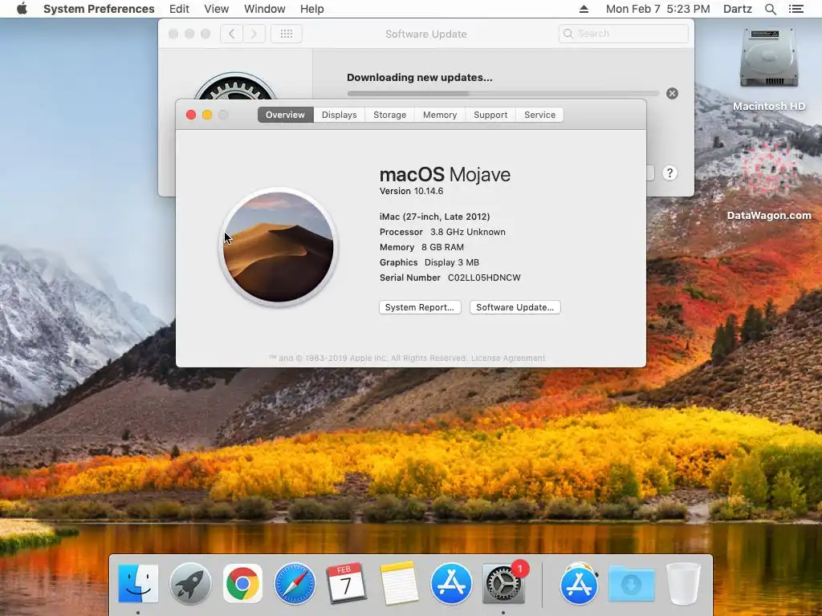
Task: Cancel the update download in Software Update
Action: pyautogui.click(x=672, y=93)
